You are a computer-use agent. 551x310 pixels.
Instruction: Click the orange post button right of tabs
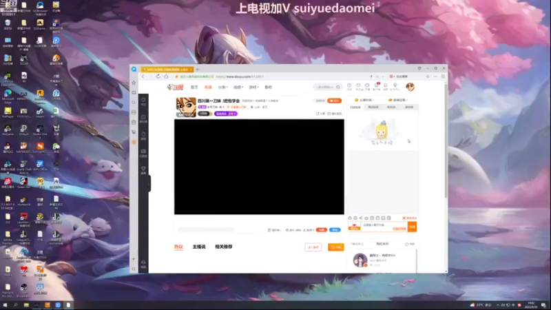click(x=336, y=247)
